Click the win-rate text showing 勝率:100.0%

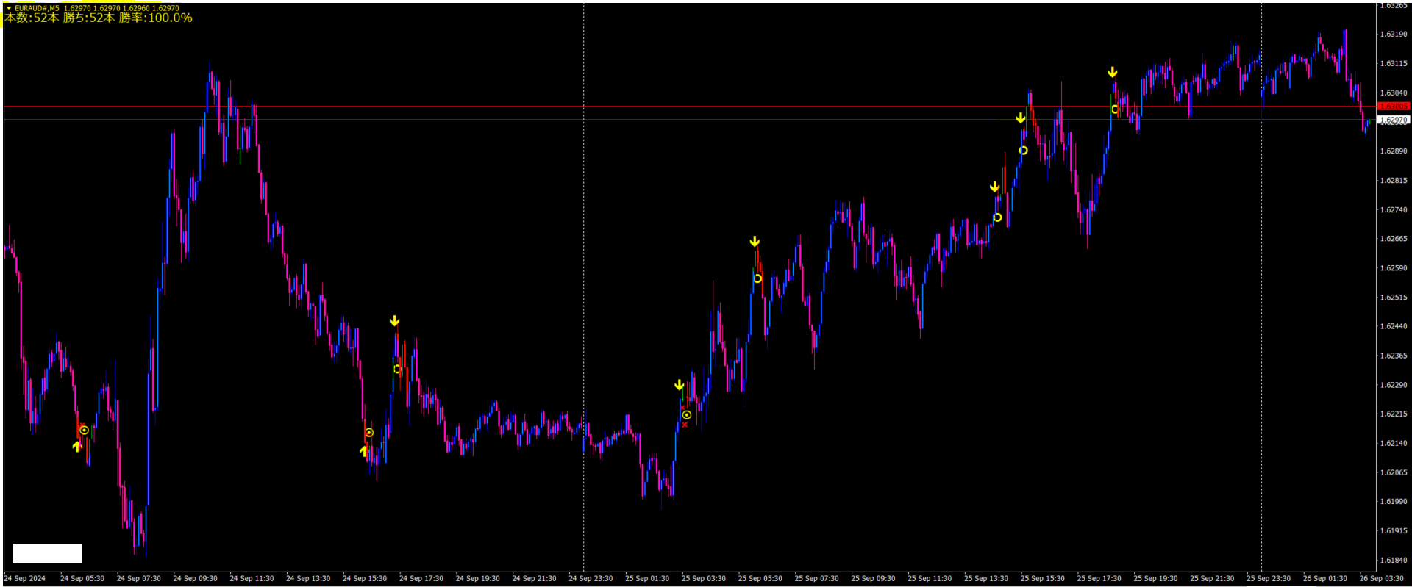click(x=156, y=18)
